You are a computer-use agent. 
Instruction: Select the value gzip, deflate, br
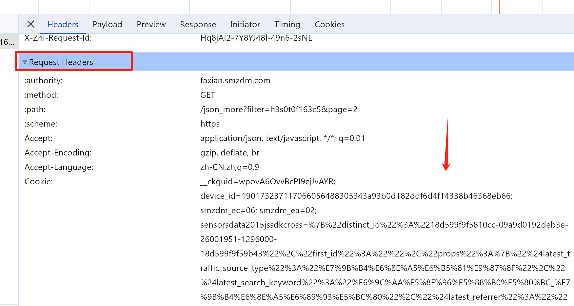point(230,153)
